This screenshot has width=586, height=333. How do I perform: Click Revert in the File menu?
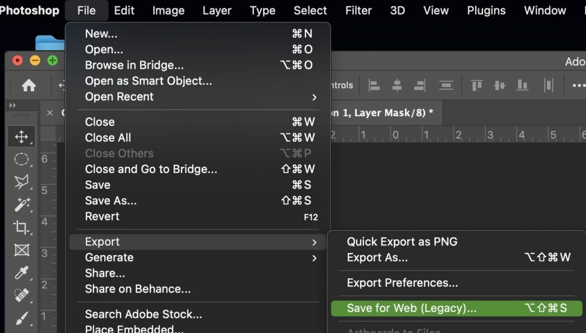tap(197, 216)
